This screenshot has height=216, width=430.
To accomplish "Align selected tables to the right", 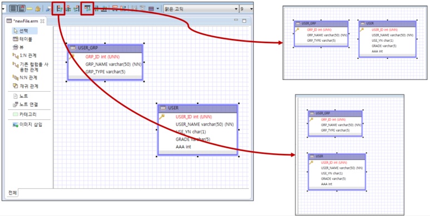I will [x=76, y=8].
